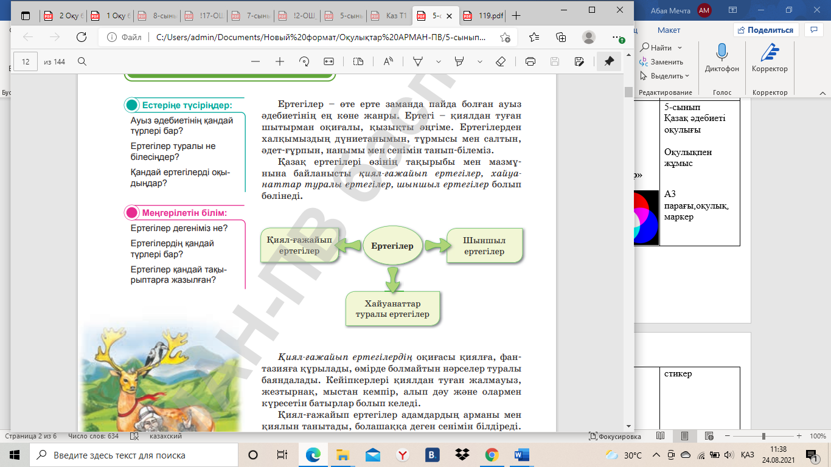
Task: Toggle Page view icon in PDF toolbar
Action: pyautogui.click(x=358, y=61)
